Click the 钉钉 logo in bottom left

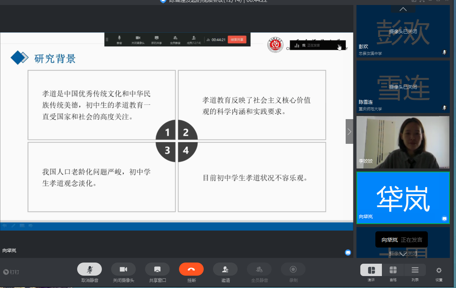[x=11, y=272]
